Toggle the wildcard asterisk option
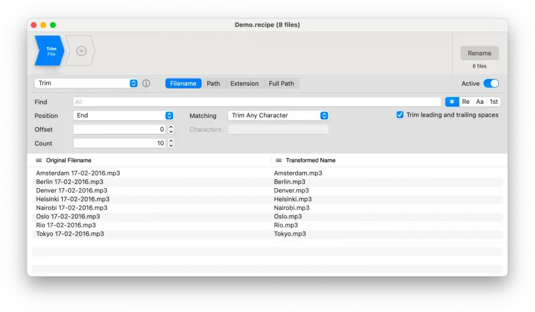This screenshot has width=535, height=312. pyautogui.click(x=452, y=102)
